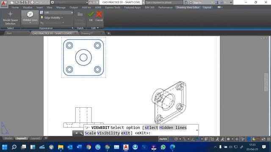271x152 pixels.
Task: Click the Undo arrow in quick access toolbar
Action: (38, 3)
